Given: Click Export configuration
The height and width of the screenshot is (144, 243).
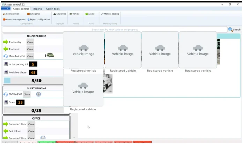Looking at the screenshot, I should 38,19.
